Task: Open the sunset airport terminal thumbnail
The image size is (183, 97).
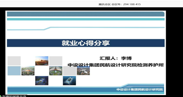Action: (42, 61)
